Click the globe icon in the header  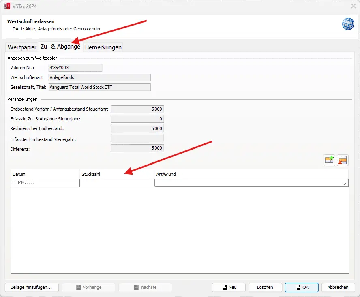tap(348, 24)
